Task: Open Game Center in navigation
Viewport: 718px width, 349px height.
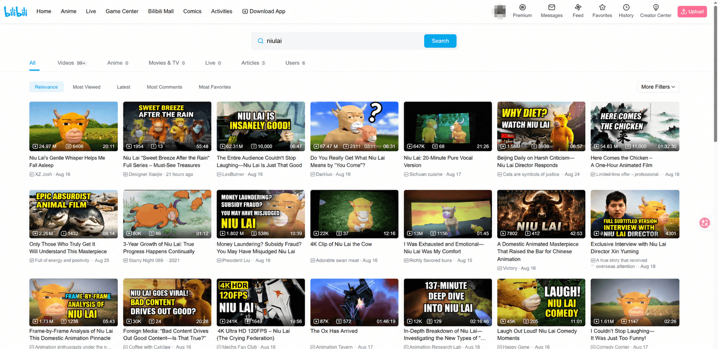Action: pos(122,11)
